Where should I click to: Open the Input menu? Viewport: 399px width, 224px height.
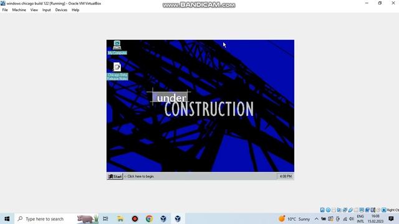(47, 10)
